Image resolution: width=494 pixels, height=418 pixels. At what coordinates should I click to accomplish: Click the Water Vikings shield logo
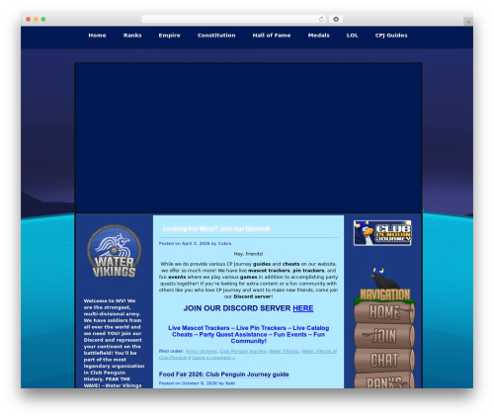[115, 251]
